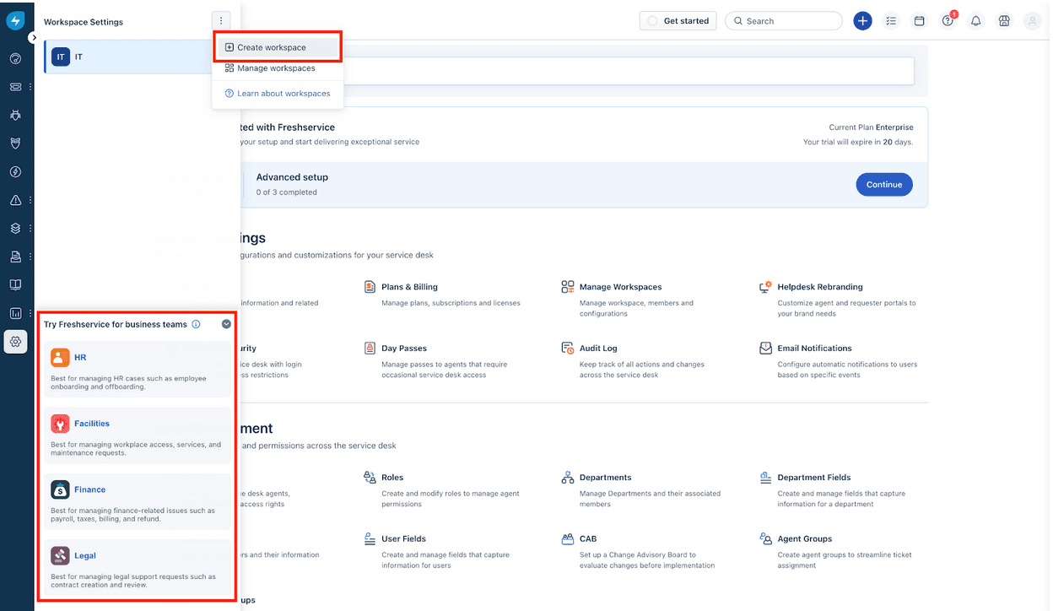Screen dimensions: 1053x611
Task: Open the document-tray icon in the sidebar
Action: (x=15, y=257)
